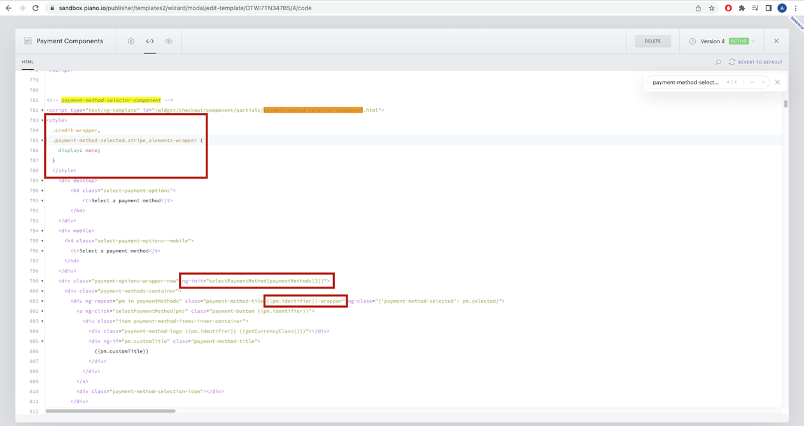Click the browser address bar URL
The width and height of the screenshot is (804, 426).
point(185,8)
